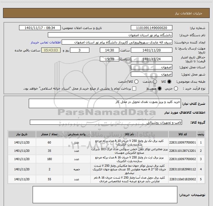Screen dimensions: 213x206
Task: Click product code 2283110s01820002
Action: [x=183, y=179]
